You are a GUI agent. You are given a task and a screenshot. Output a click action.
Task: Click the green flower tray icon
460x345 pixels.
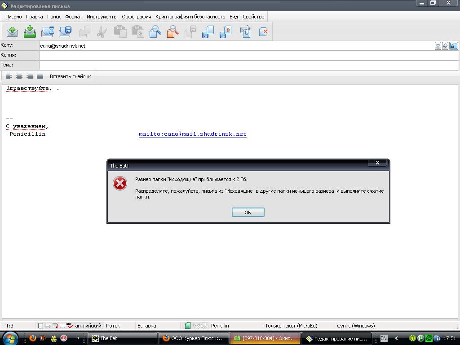pyautogui.click(x=412, y=338)
